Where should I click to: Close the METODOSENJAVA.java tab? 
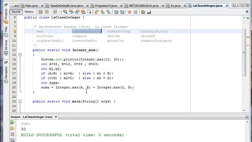(163, 6)
